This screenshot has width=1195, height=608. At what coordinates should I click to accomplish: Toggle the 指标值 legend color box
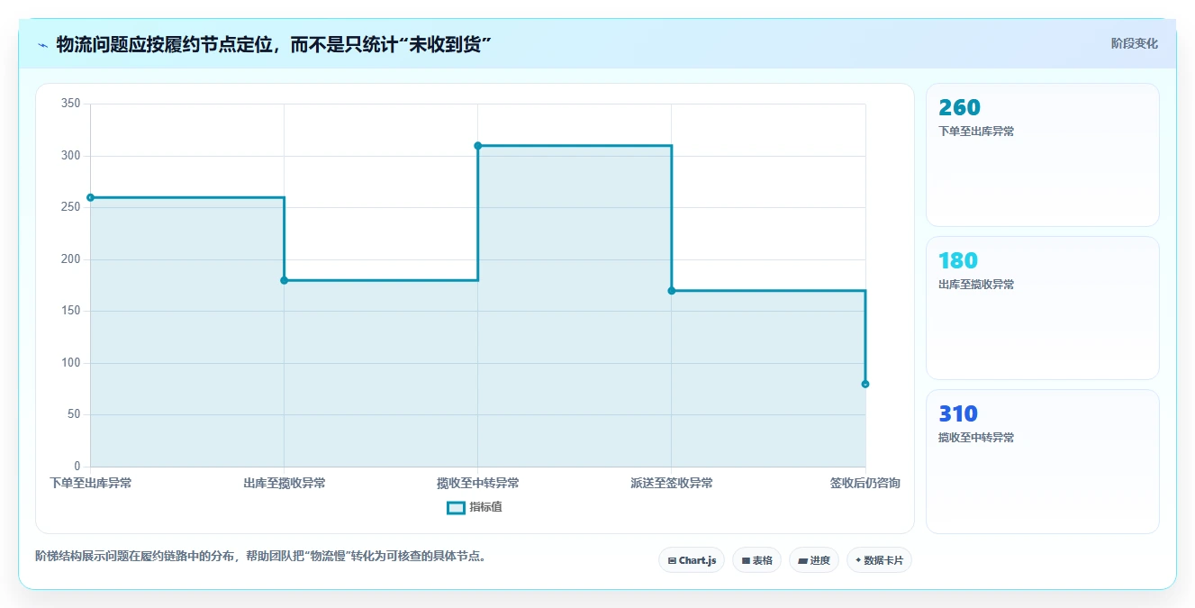click(456, 507)
